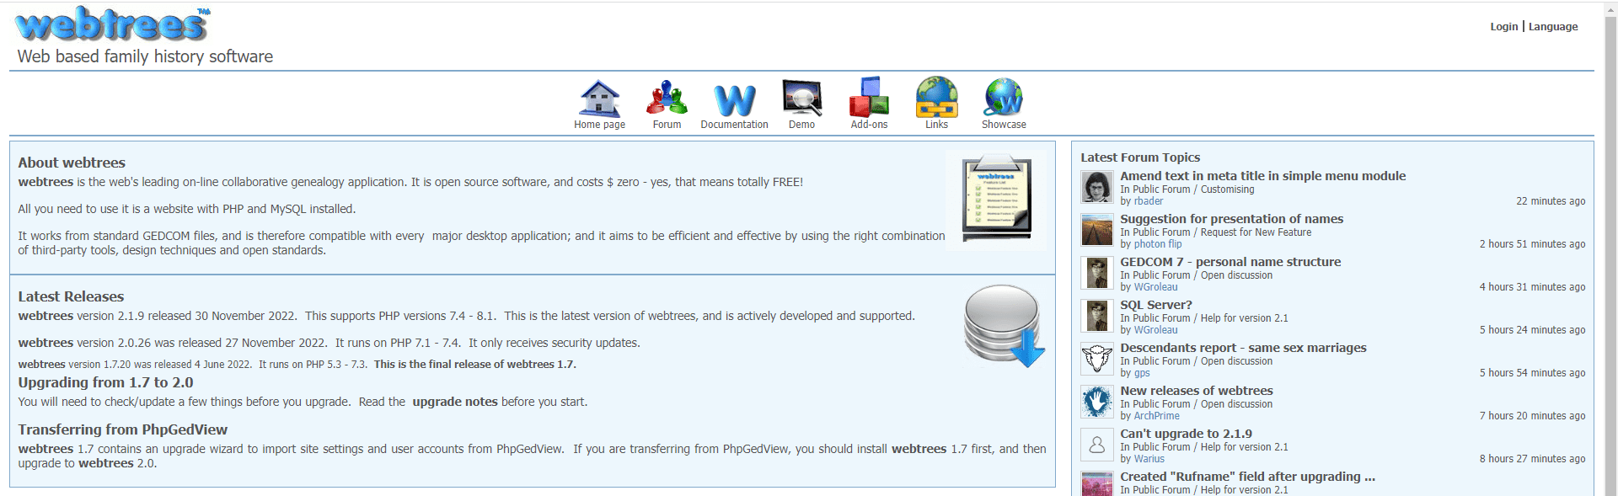Click gps user's cow avatar
Screen dimensions: 1618x496
tap(1096, 359)
